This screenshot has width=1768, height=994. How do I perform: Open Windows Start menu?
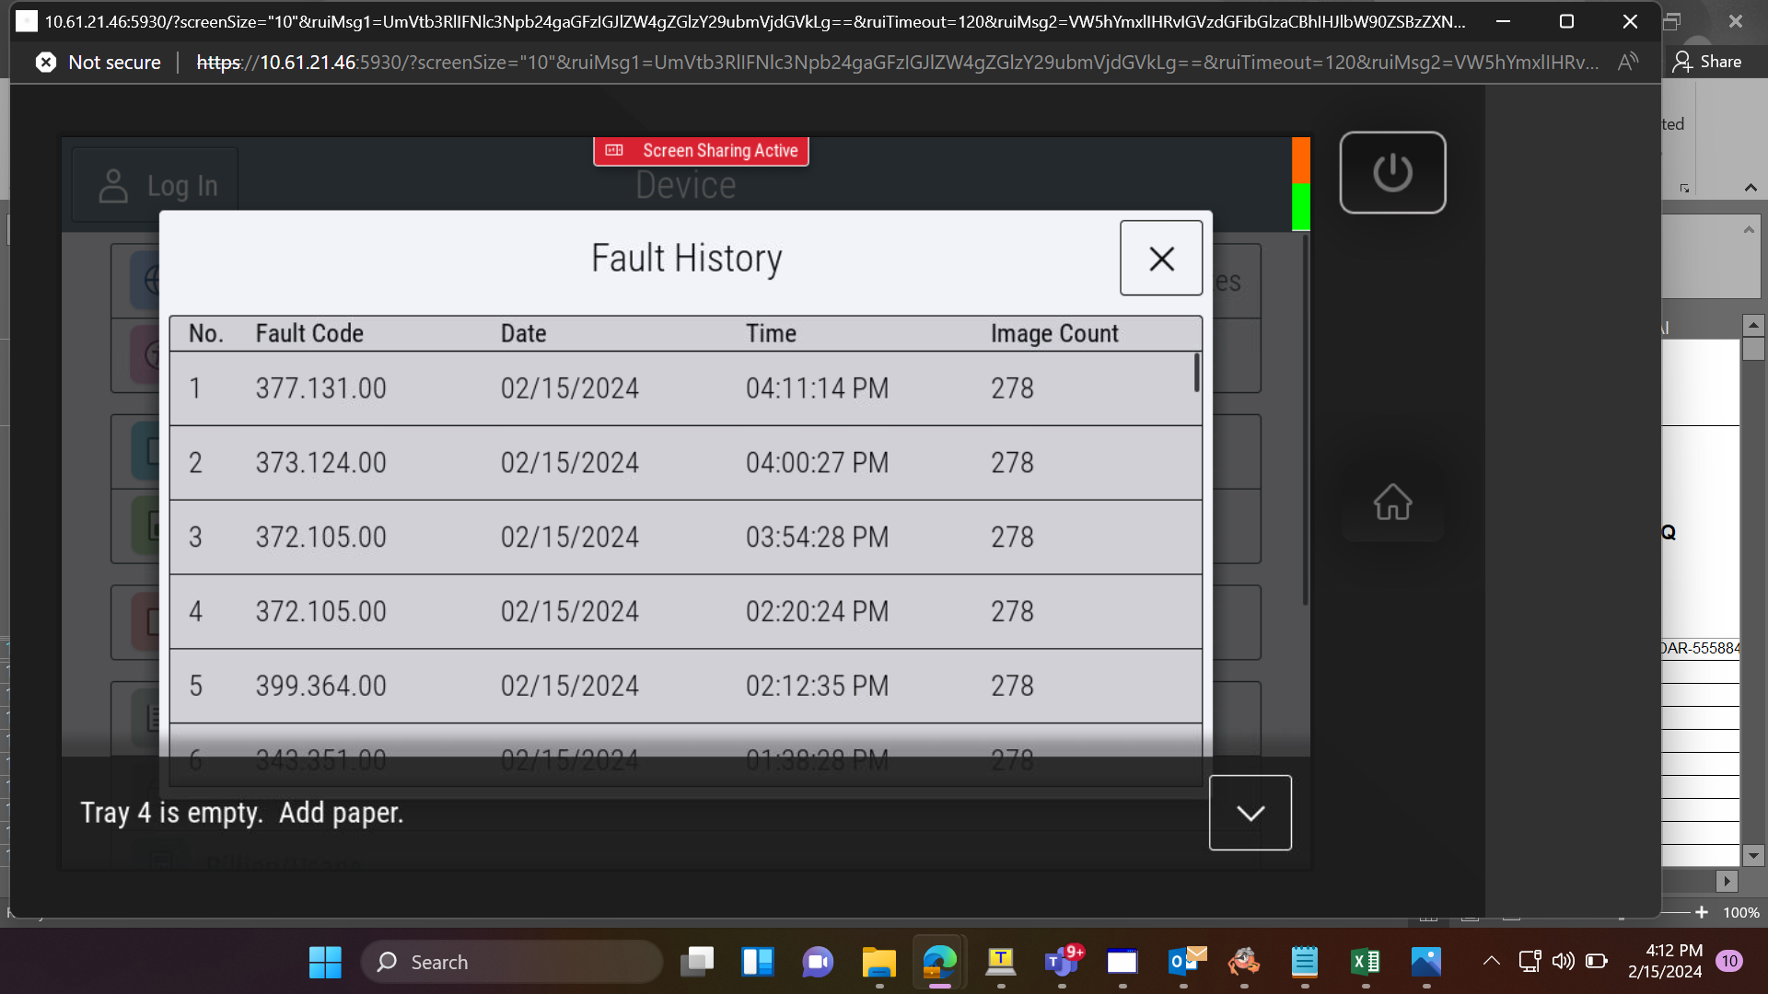[x=325, y=962]
